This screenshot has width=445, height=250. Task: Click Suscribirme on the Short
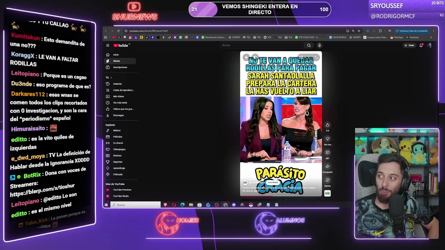(x=273, y=182)
